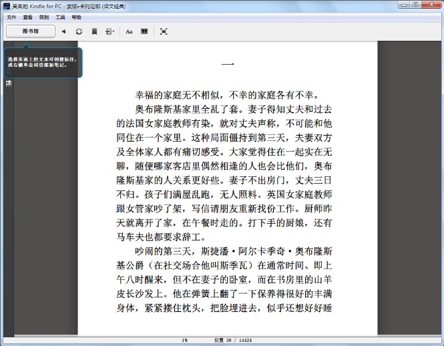Click the Kindle app icon in title bar

click(7, 5)
